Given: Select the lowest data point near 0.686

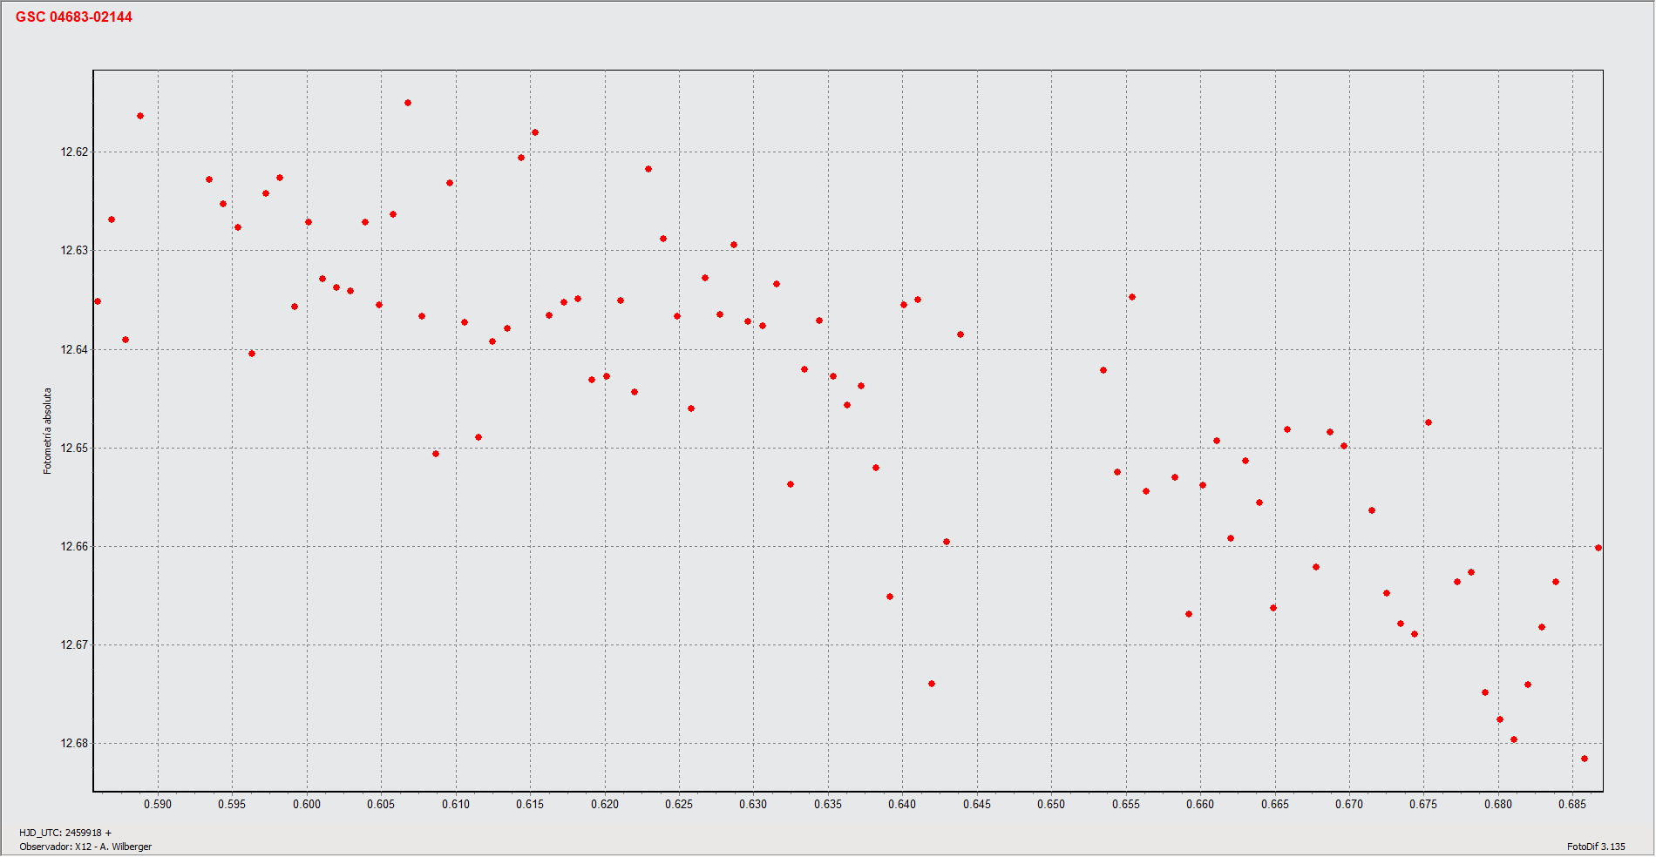Looking at the screenshot, I should pyautogui.click(x=1585, y=759).
